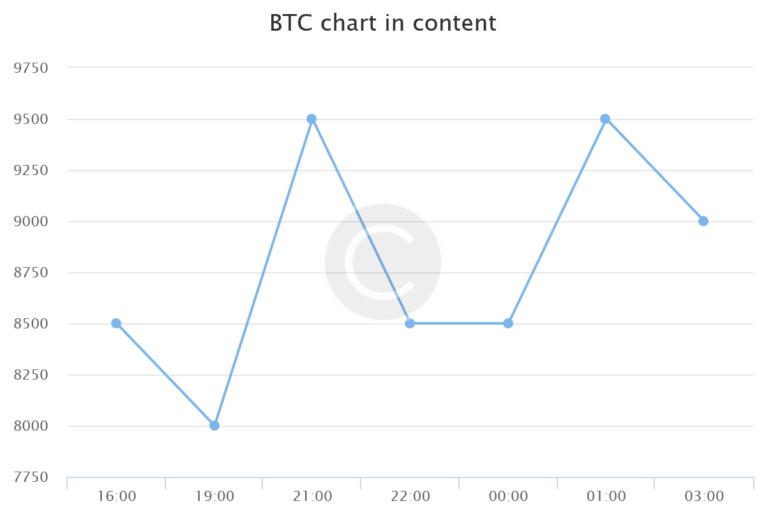Click the 8250 y-axis label
766x524 pixels.
(31, 375)
